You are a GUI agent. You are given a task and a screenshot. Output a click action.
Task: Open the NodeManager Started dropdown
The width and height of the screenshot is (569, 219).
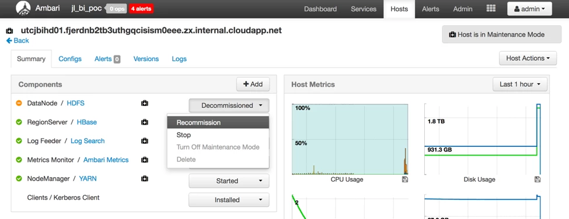pos(229,181)
